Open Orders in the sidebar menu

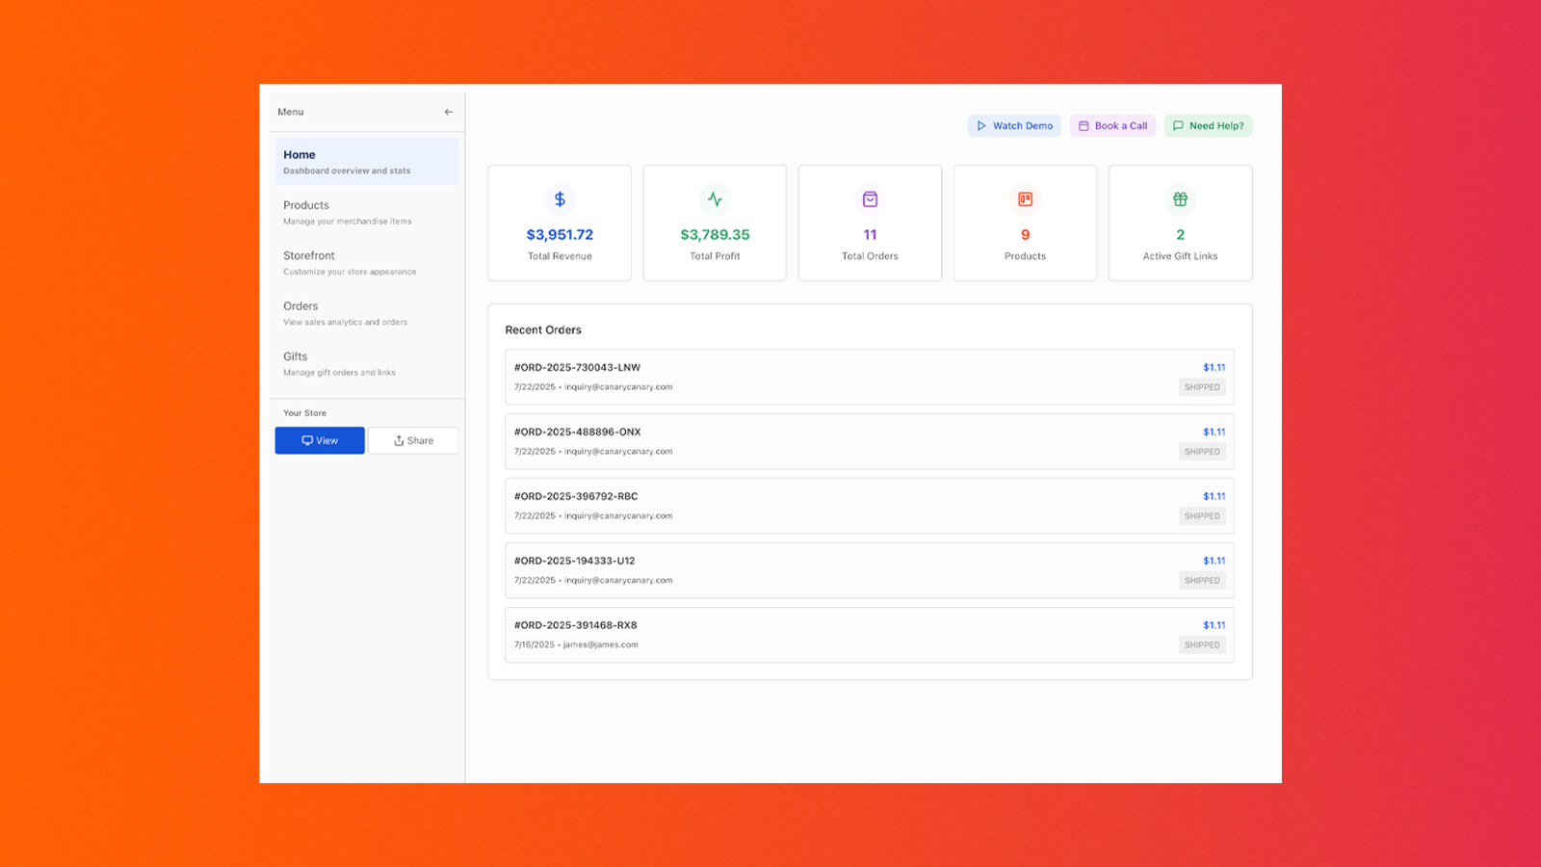pyautogui.click(x=366, y=313)
